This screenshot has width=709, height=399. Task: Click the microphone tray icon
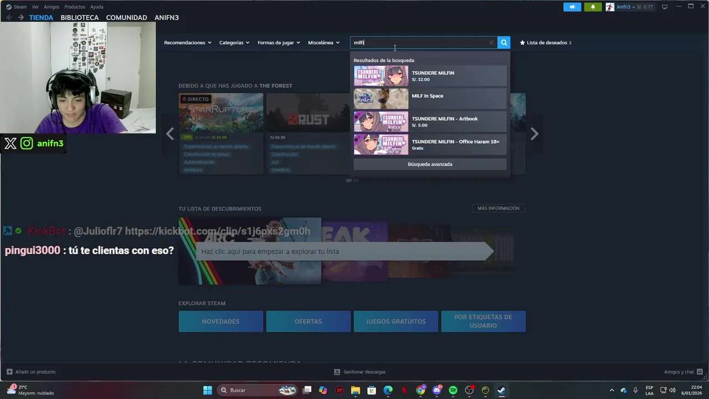[x=635, y=390]
